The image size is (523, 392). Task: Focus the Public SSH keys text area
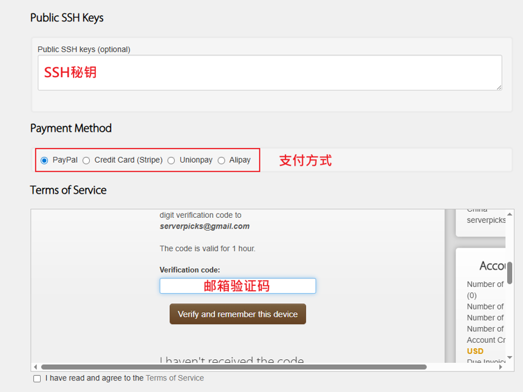point(270,73)
